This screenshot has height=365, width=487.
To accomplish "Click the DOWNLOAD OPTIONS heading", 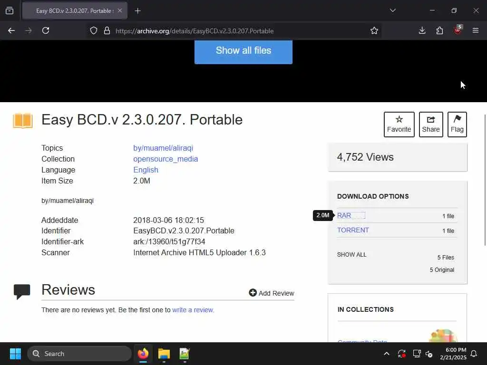I will pos(373,196).
